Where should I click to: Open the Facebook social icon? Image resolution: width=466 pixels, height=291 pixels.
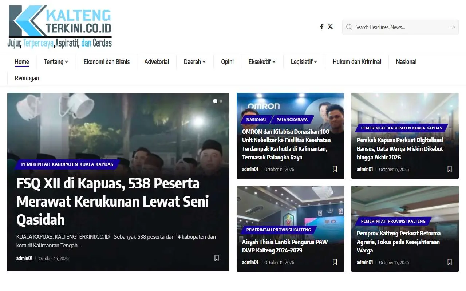(322, 27)
